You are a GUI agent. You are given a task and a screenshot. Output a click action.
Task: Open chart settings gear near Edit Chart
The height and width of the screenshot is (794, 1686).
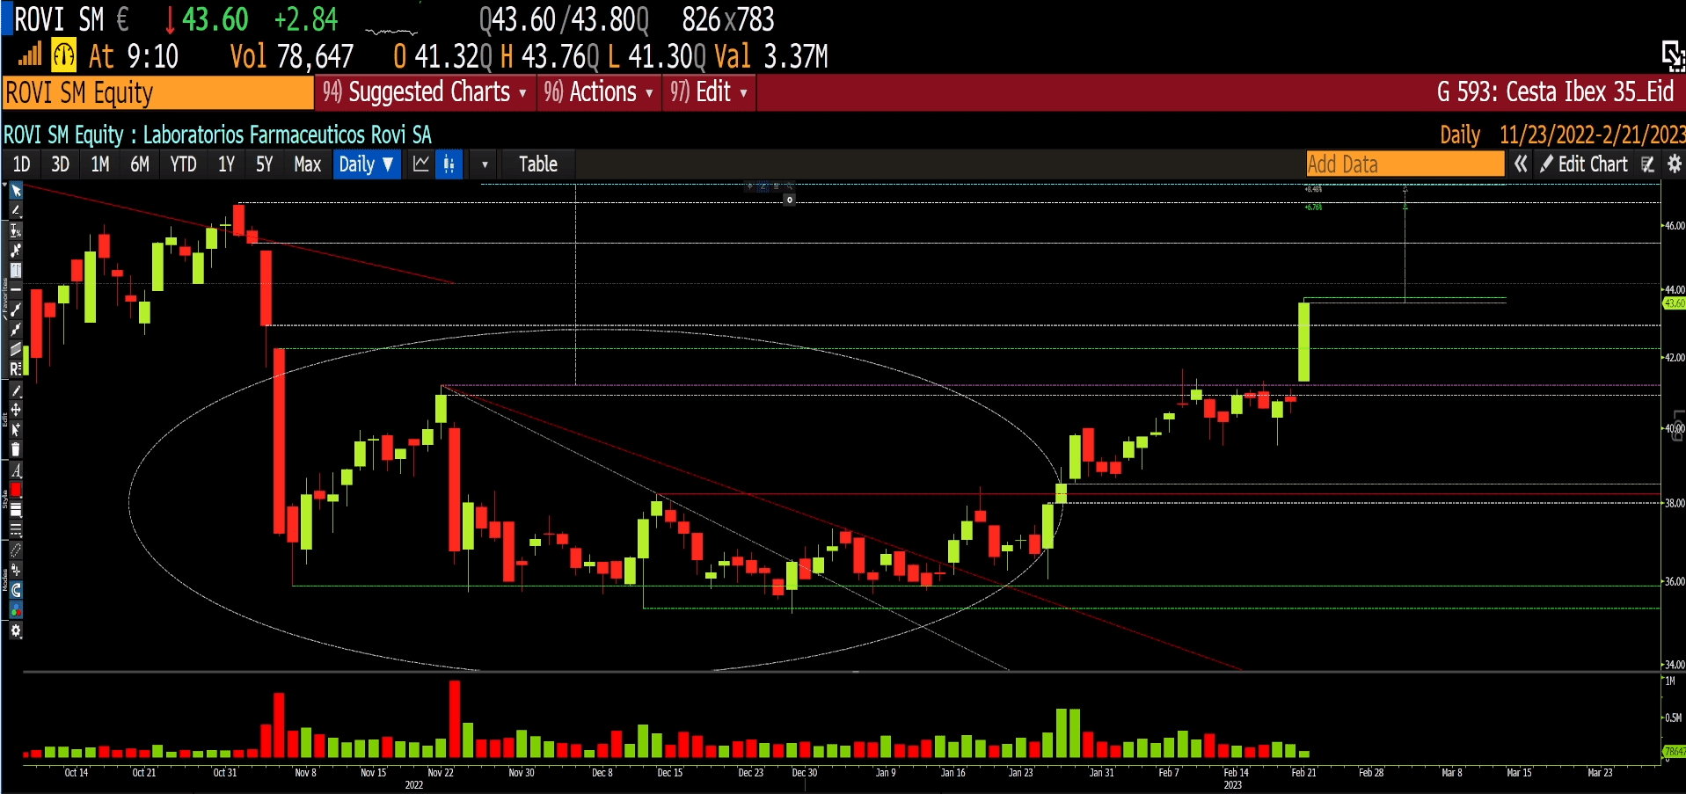pyautogui.click(x=1674, y=164)
